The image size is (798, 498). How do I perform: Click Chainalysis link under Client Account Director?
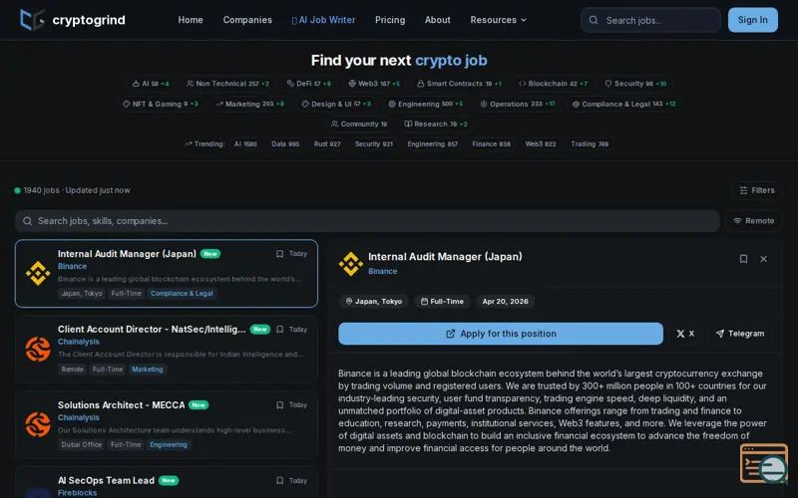point(79,342)
